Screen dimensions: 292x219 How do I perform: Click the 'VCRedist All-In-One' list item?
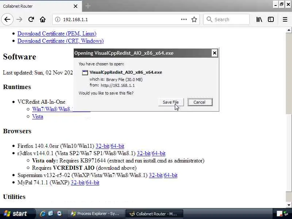41,102
